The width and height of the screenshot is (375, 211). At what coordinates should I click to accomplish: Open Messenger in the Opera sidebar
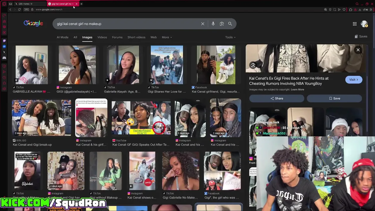point(4,46)
